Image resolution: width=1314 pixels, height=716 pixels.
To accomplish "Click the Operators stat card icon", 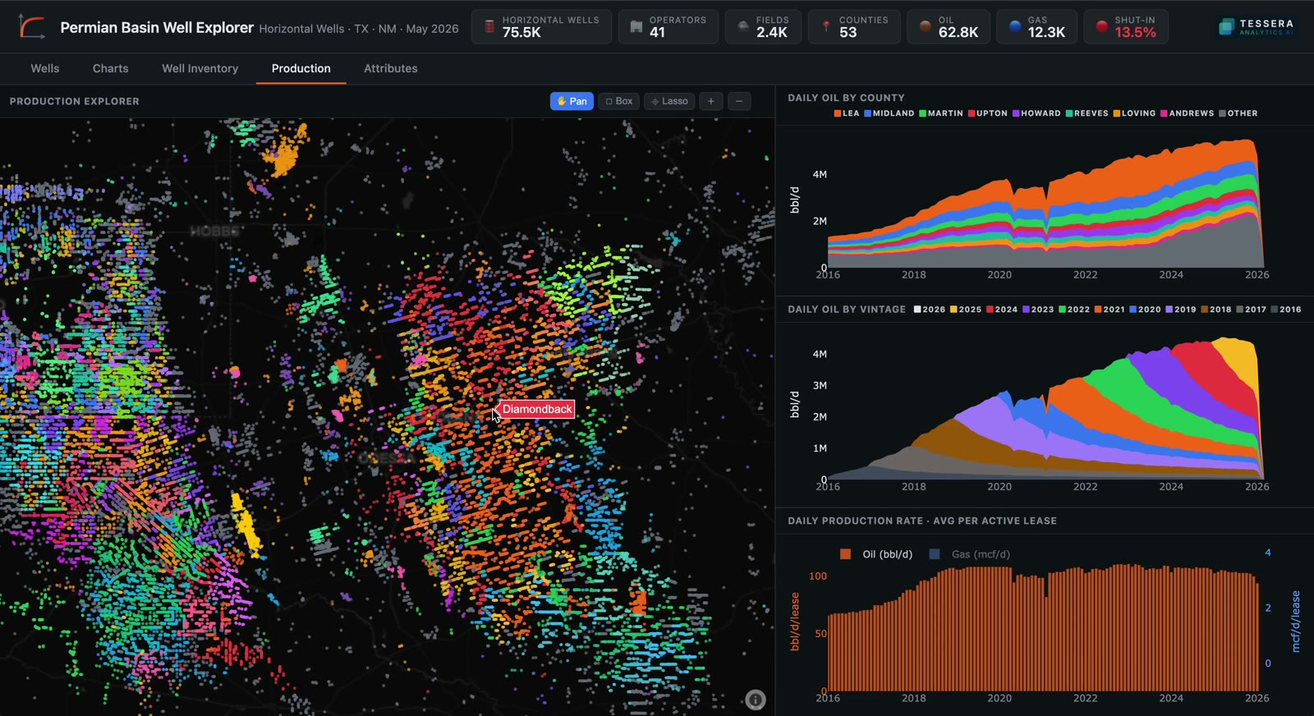I will click(636, 26).
